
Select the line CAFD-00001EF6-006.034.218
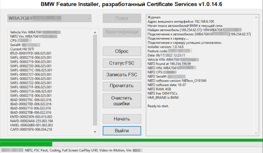coord(31,130)
